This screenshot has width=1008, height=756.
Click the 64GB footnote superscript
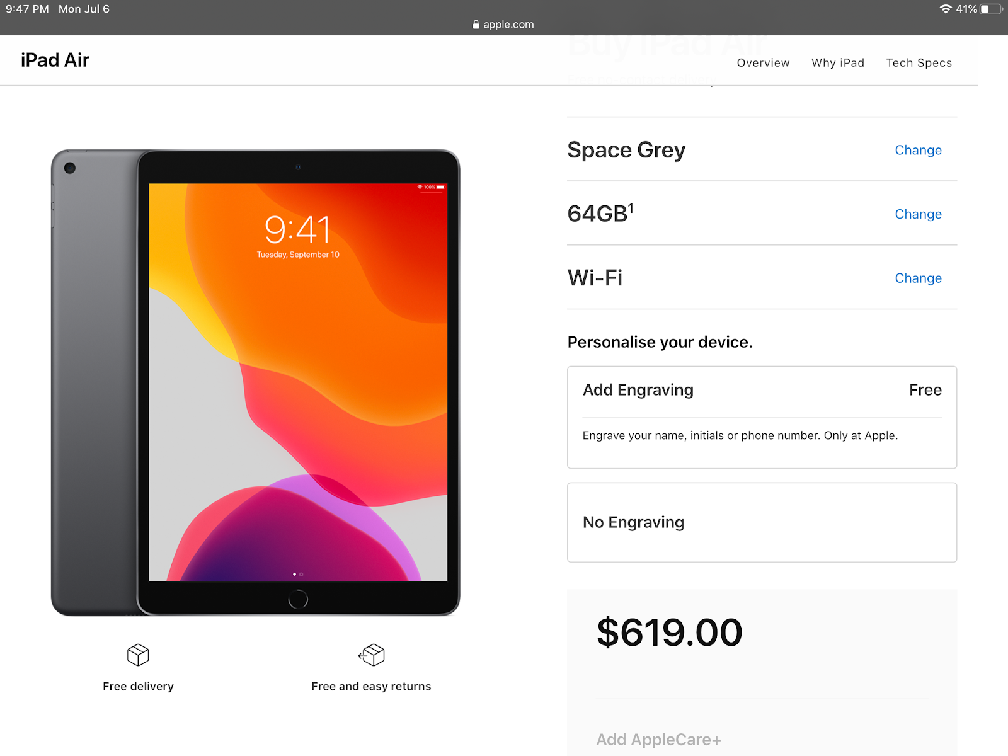click(x=631, y=207)
